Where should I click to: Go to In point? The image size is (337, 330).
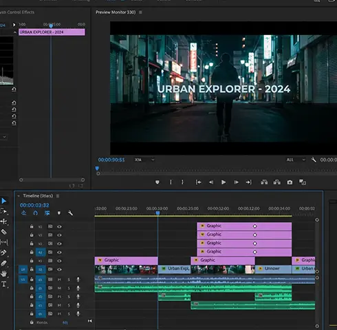(199, 182)
